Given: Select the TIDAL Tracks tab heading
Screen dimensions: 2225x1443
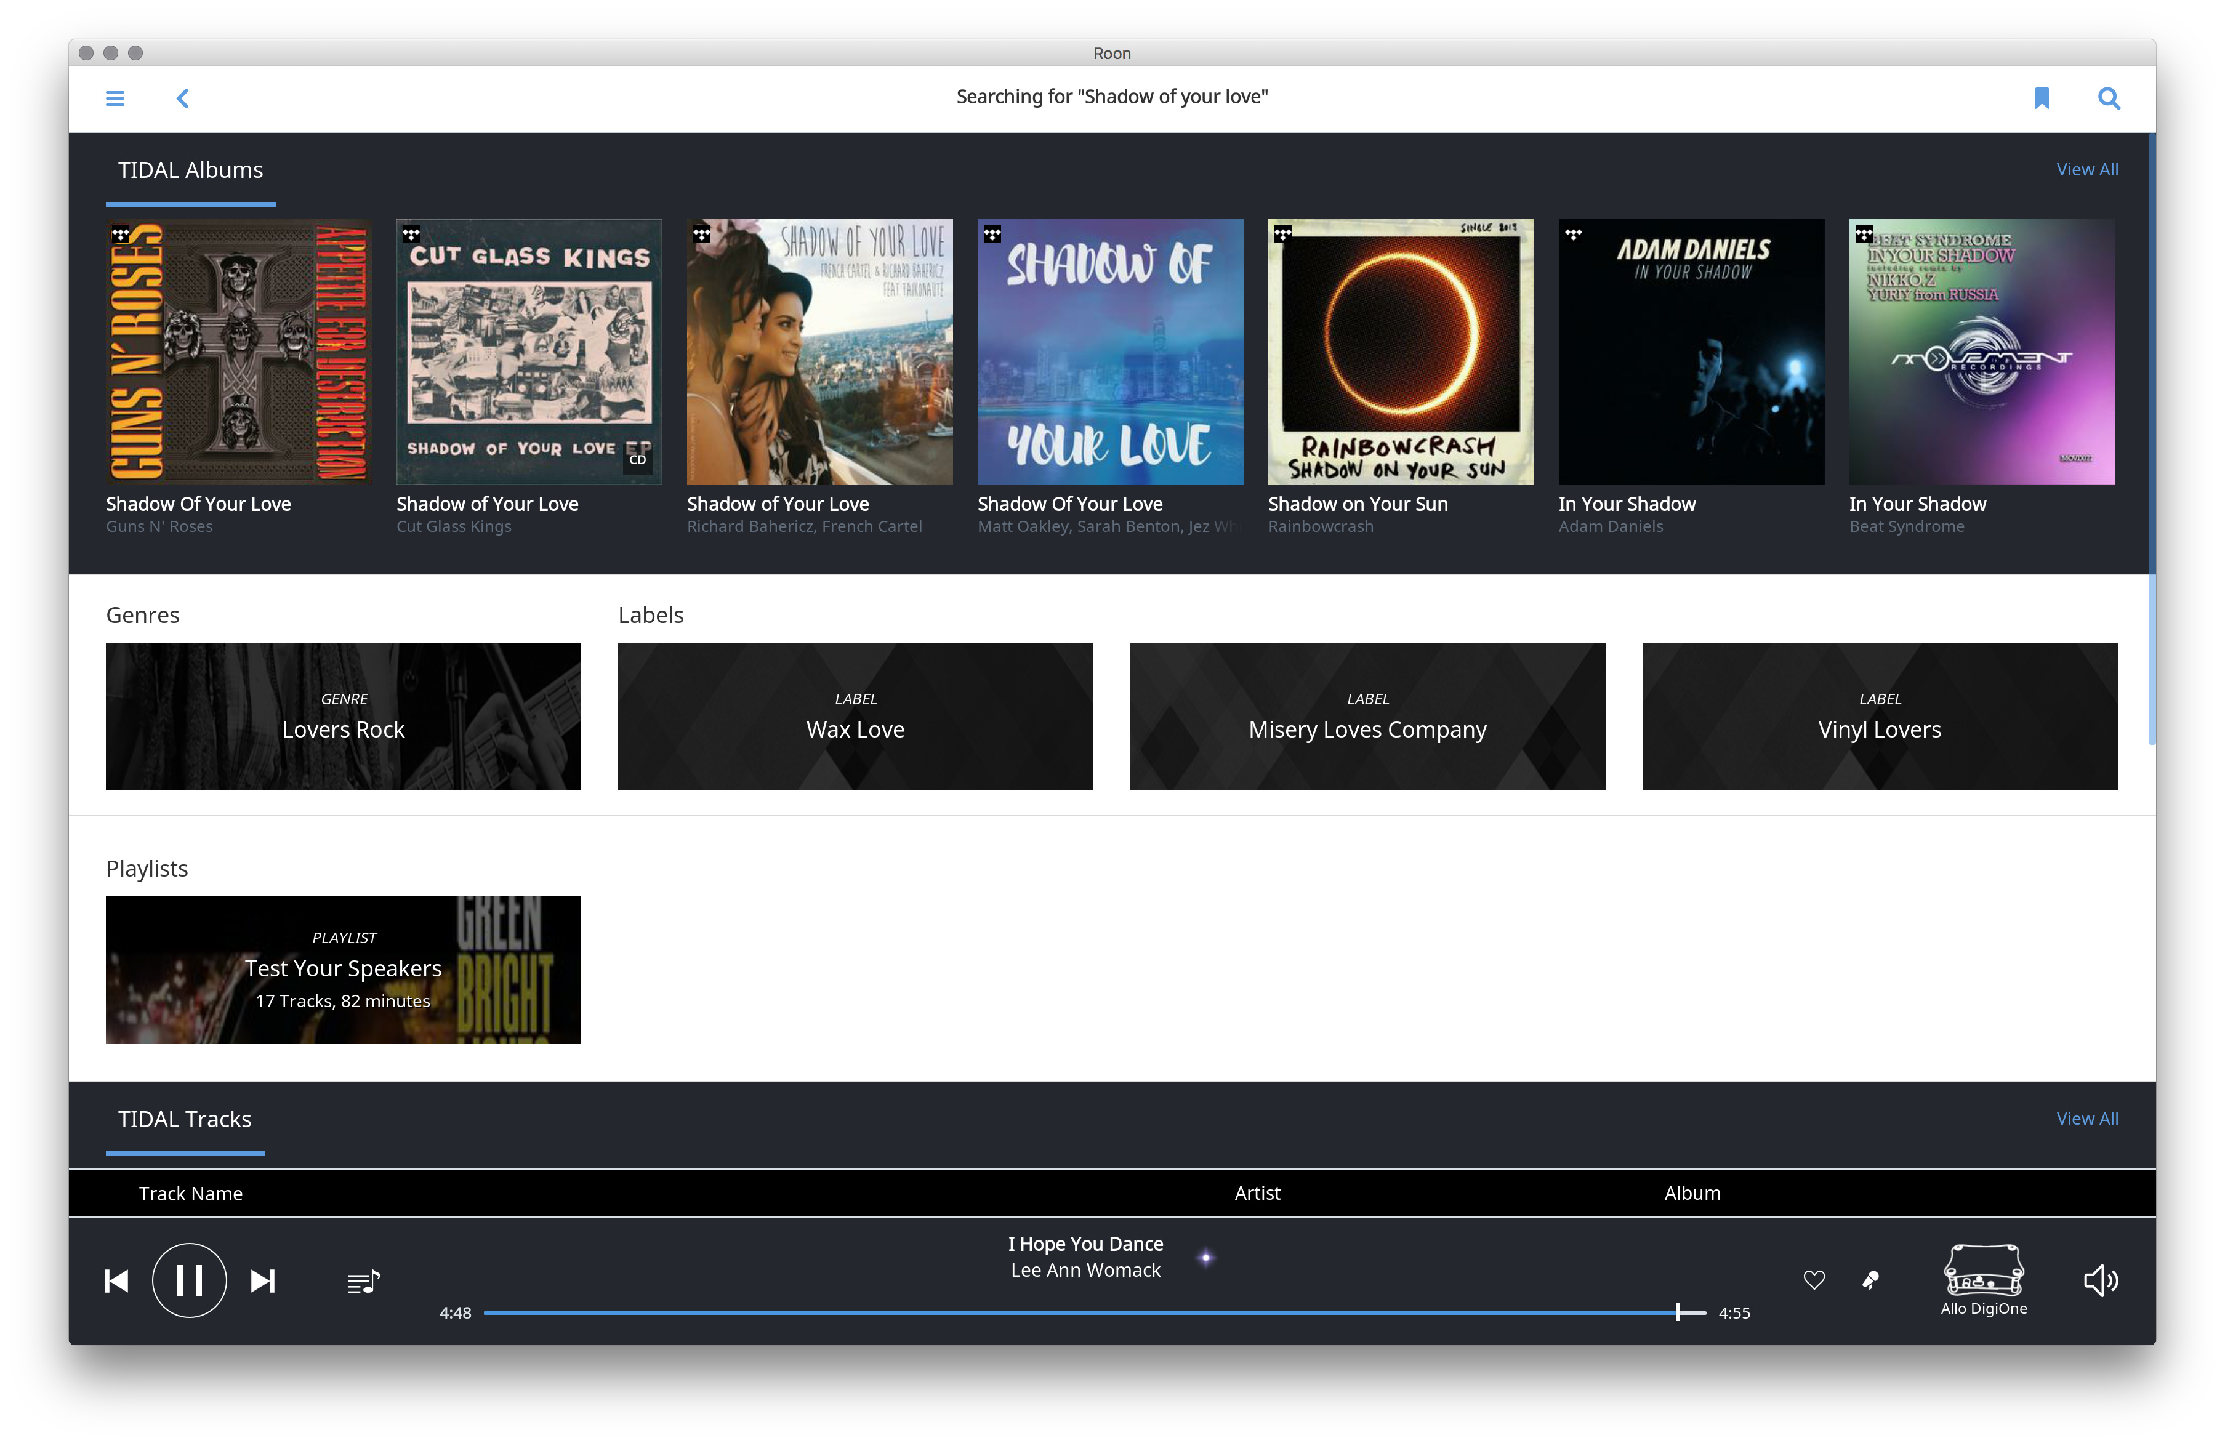Looking at the screenshot, I should click(x=184, y=1119).
